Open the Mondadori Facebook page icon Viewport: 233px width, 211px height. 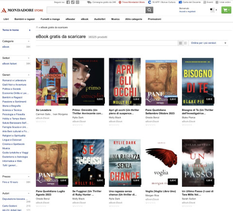pyautogui.click(x=68, y=2)
